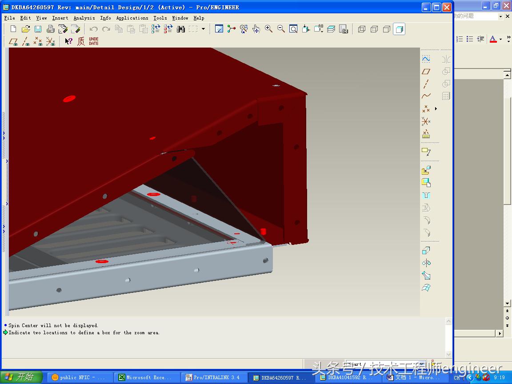Switch to wireframe display mode
This screenshot has width=512, height=384.
(x=361, y=29)
